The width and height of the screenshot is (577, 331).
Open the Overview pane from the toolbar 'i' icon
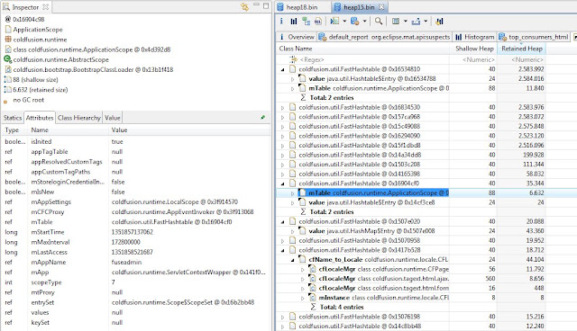(281, 22)
